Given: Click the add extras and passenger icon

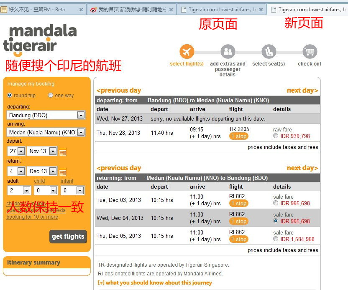Looking at the screenshot, I should (228, 52).
